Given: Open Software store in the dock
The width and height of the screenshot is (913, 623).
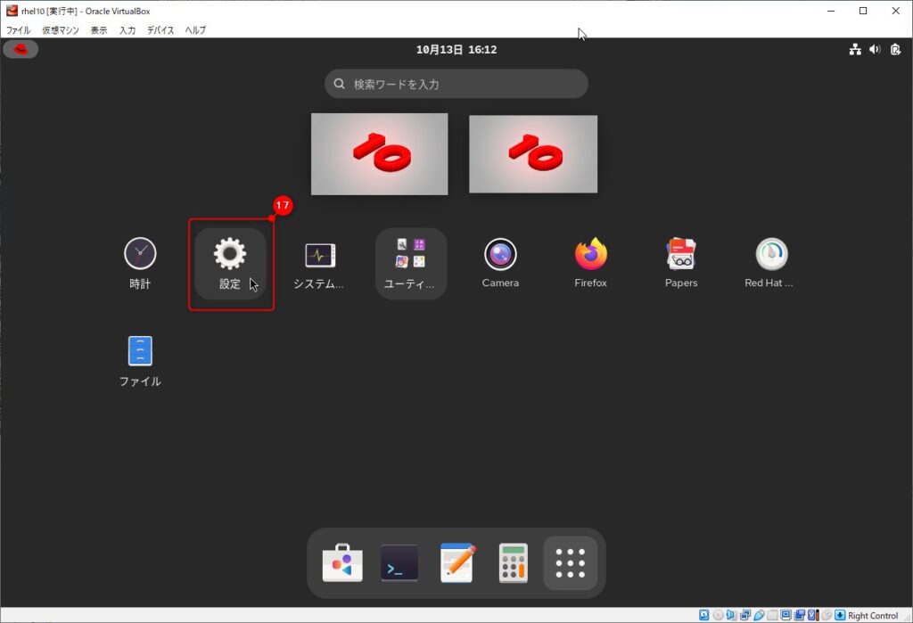Looking at the screenshot, I should pyautogui.click(x=342, y=562).
